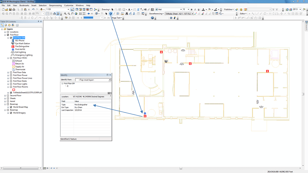The width and height of the screenshot is (308, 173).
Task: Select the Zoom Out tool
Action: coord(69,13)
